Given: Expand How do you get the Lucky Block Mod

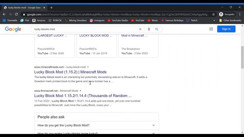Looking at the screenshot, I should pos(96,125).
